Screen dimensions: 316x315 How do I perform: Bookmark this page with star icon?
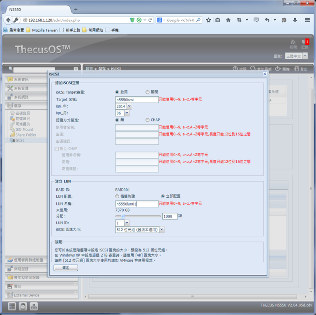click(x=208, y=20)
